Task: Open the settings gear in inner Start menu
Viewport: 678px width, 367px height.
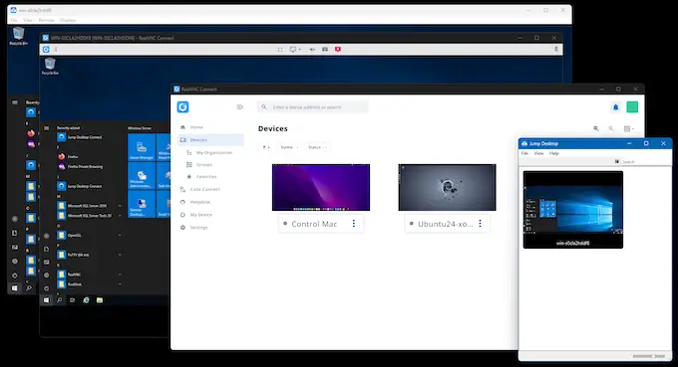Action: click(46, 275)
